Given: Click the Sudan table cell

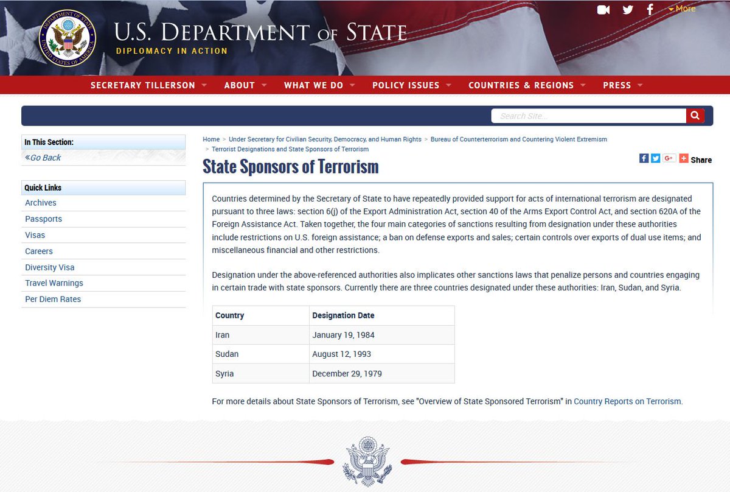Looking at the screenshot, I should pos(260,354).
